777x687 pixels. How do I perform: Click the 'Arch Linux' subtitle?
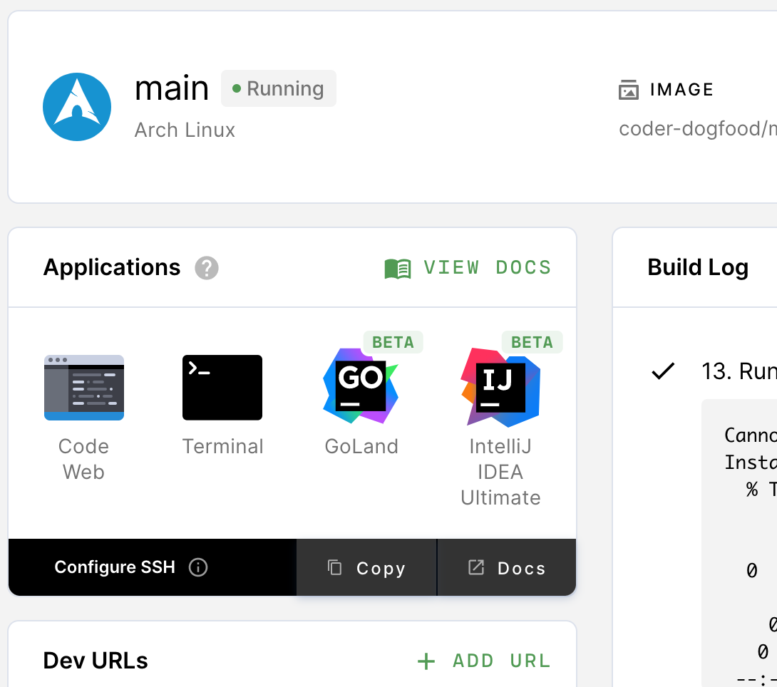[185, 130]
